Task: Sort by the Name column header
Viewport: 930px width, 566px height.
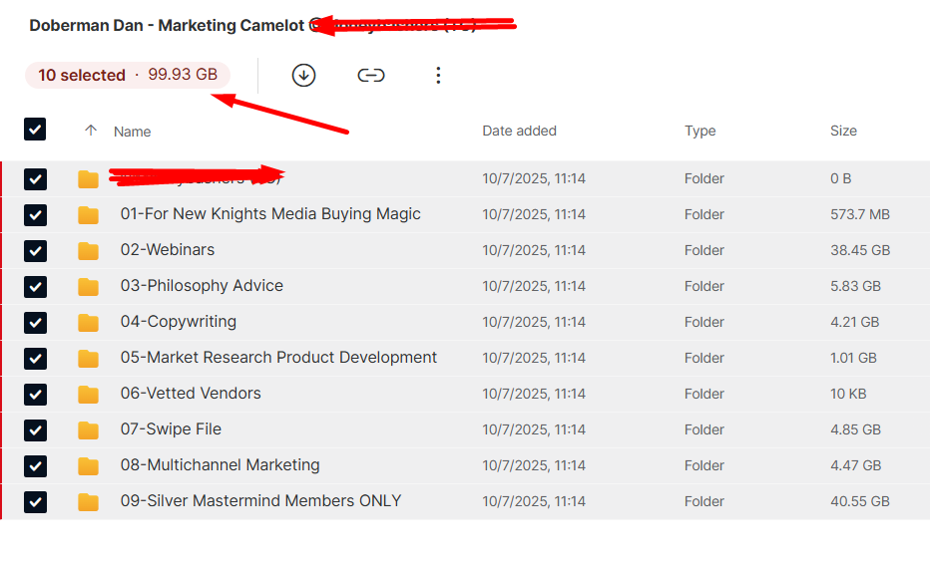Action: [x=132, y=132]
